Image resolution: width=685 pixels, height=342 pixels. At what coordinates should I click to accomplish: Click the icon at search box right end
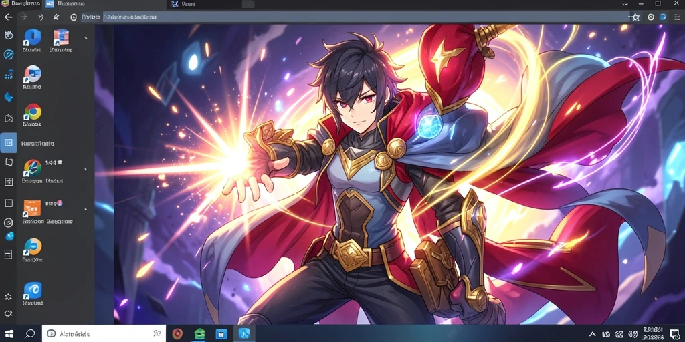pos(157,334)
